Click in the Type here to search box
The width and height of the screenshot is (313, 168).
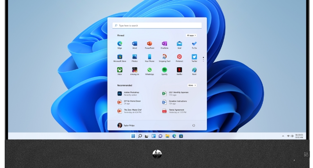click(157, 25)
